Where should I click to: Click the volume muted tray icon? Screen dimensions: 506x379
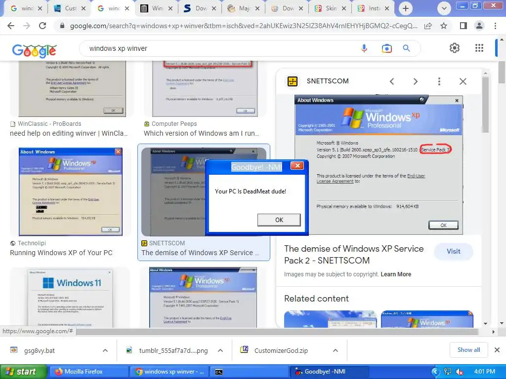click(x=460, y=372)
